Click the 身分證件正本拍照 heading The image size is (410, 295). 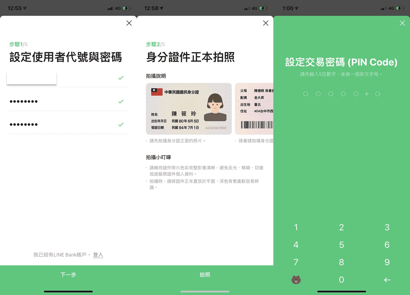pos(190,57)
